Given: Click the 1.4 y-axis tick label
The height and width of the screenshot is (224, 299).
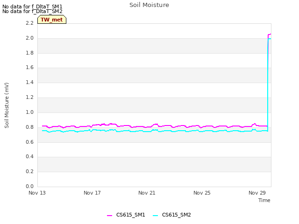Looking at the screenshot, I should [x=30, y=82].
